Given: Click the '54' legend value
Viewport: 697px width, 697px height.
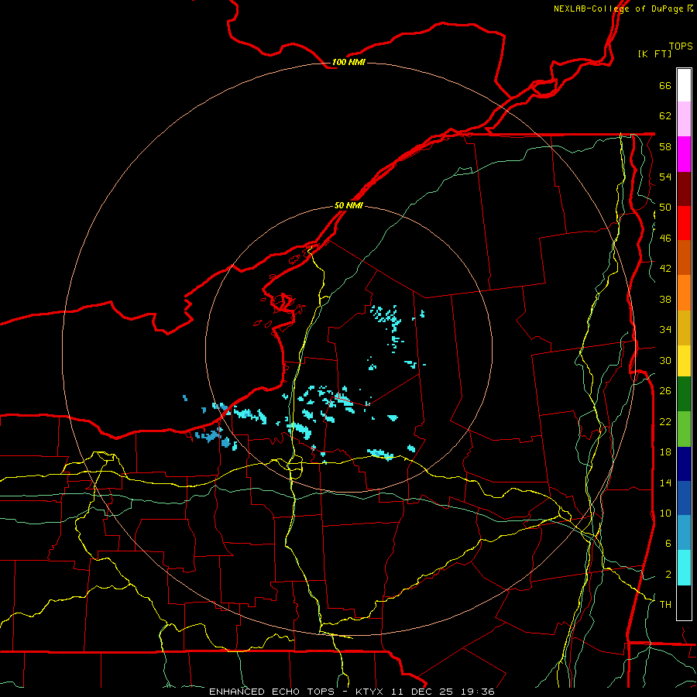Looking at the screenshot, I should point(665,177).
